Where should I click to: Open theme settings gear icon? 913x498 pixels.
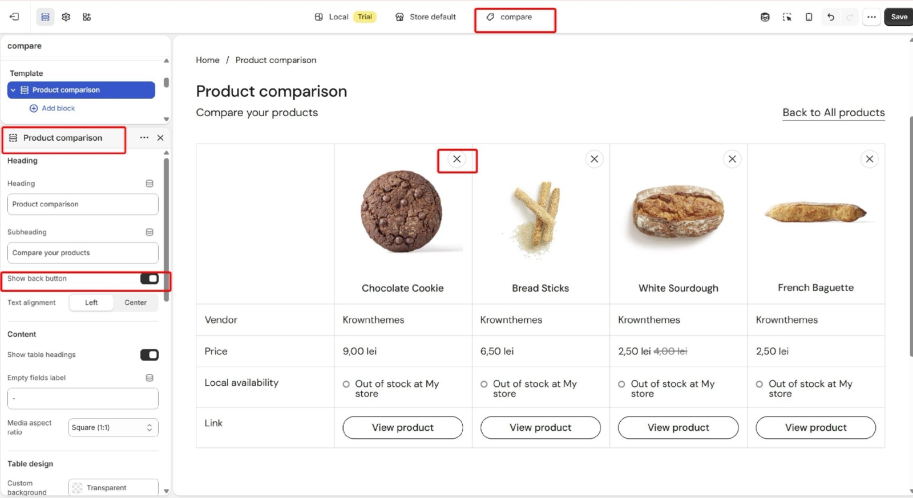pyautogui.click(x=66, y=17)
